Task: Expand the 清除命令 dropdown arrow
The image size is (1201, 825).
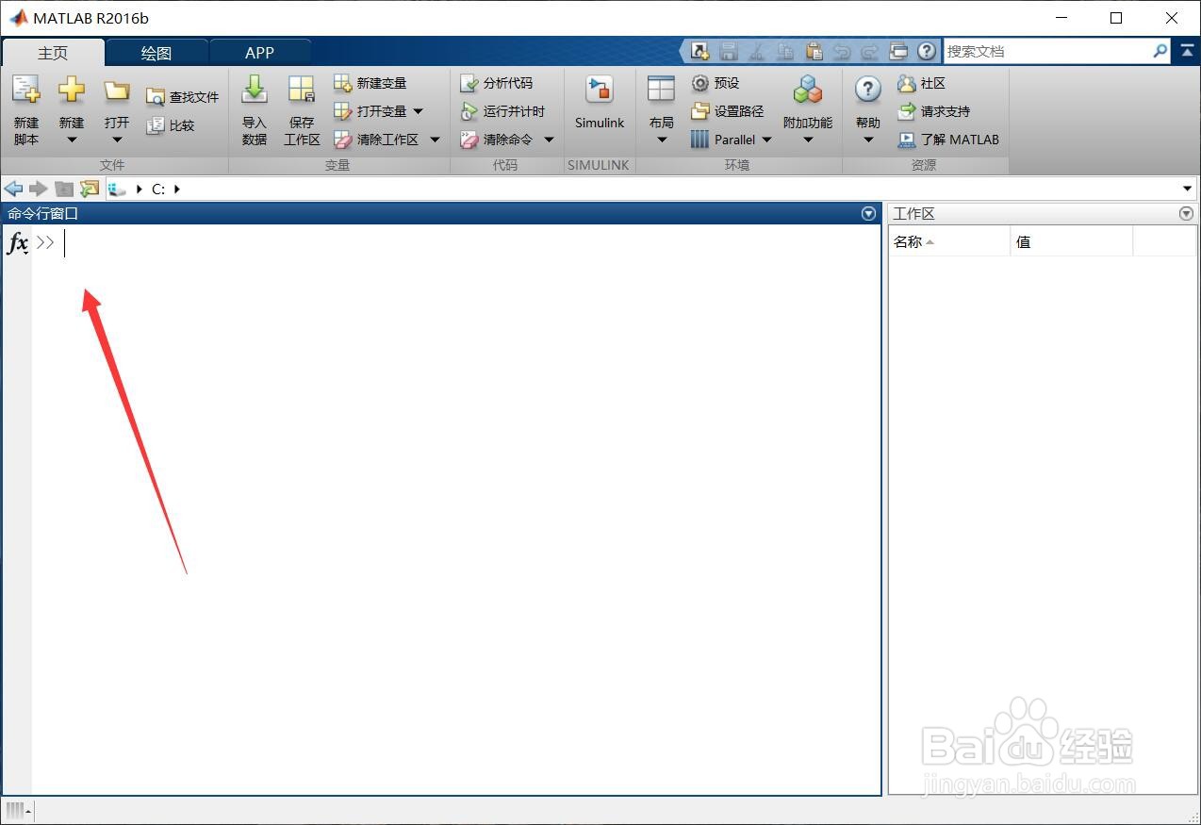Action: tap(549, 140)
